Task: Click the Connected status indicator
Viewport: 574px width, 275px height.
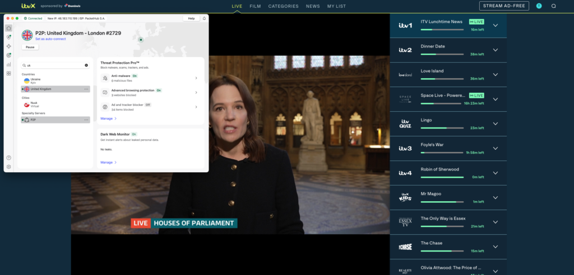Action: pos(33,18)
